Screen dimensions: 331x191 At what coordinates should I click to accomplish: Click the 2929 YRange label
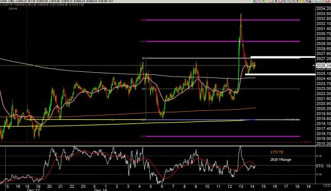(281, 160)
